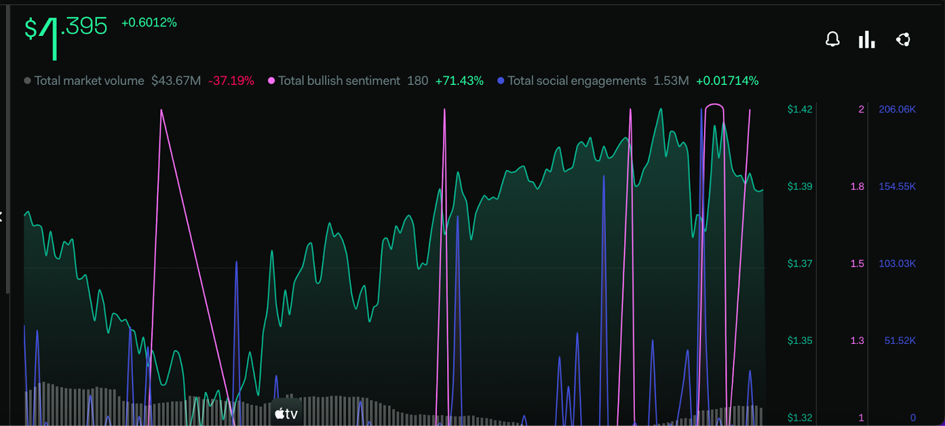Image resolution: width=945 pixels, height=426 pixels.
Task: Click the $1.42 price axis label
Action: (800, 109)
